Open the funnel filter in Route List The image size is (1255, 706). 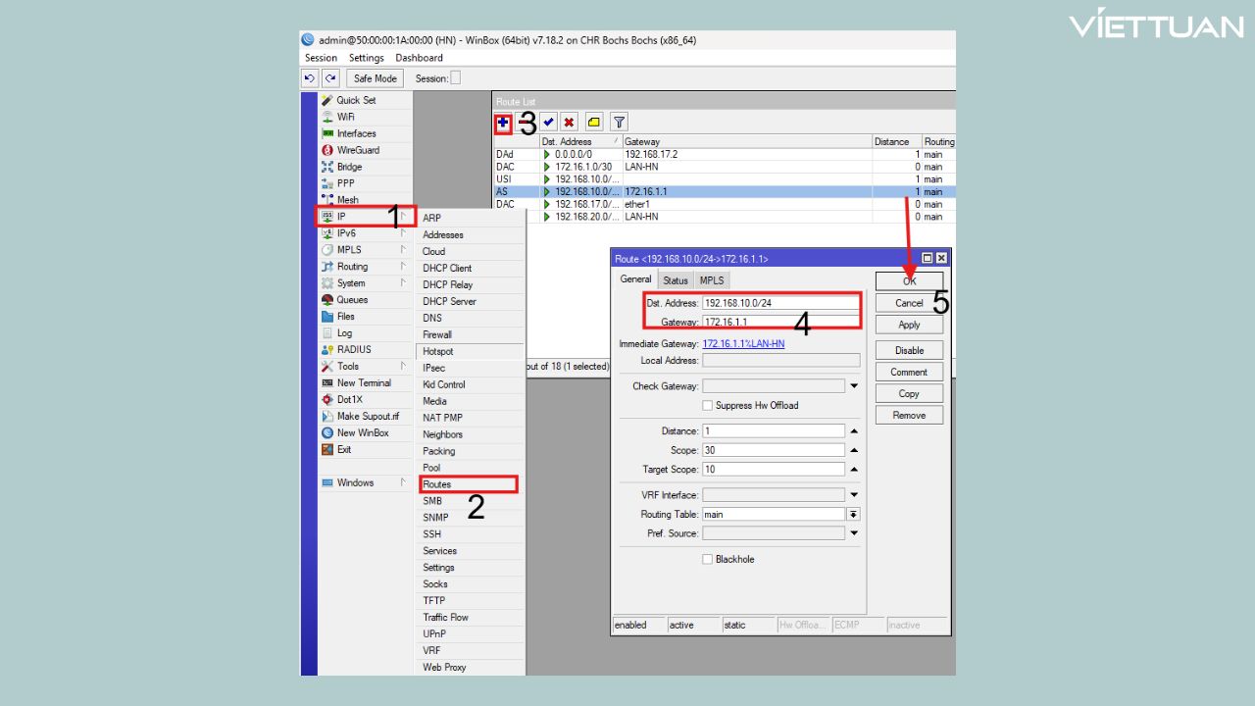(x=619, y=123)
